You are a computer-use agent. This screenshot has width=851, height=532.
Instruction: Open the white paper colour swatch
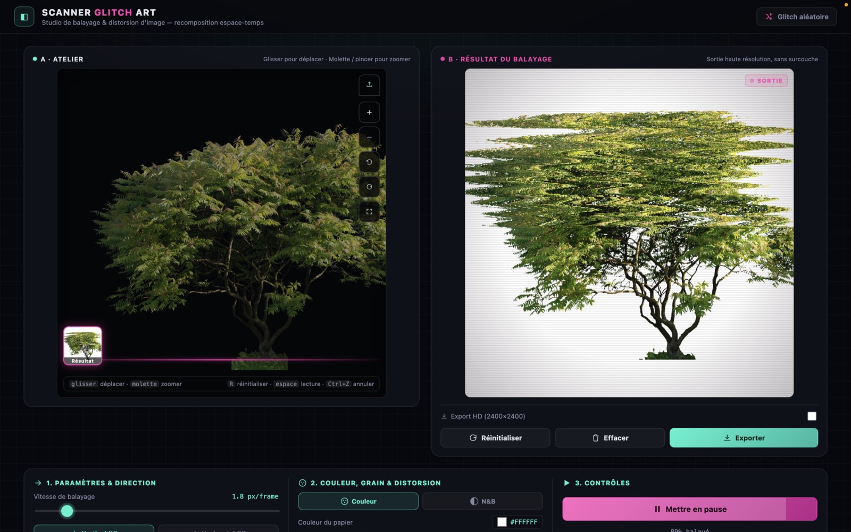pos(502,522)
